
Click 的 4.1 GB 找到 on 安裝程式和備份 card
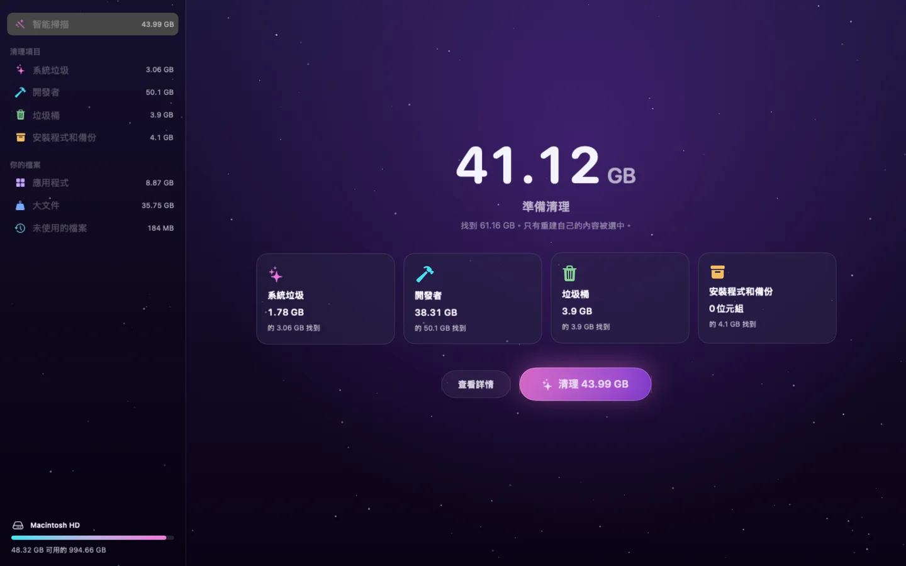coord(732,325)
